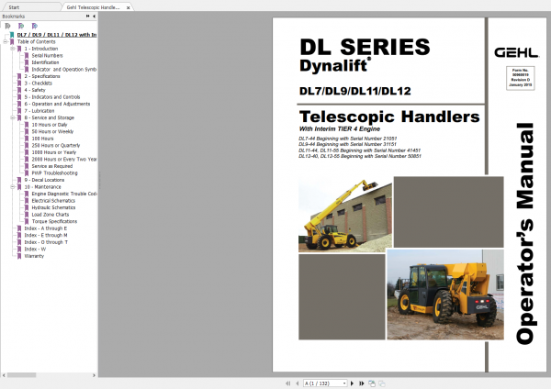Click the rightmost purple bookmark toolbar icon

[x=35, y=26]
